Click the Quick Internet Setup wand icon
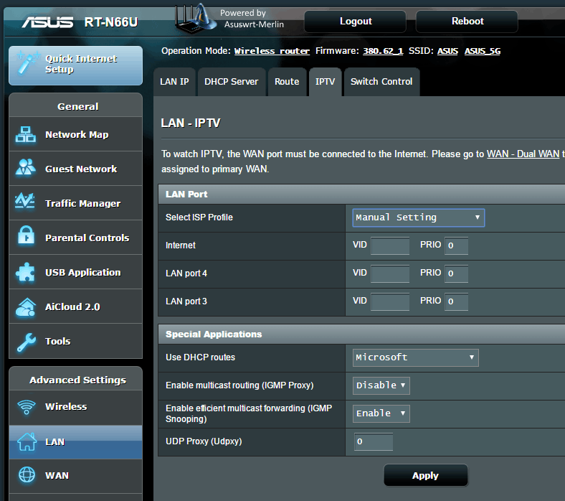 27,62
